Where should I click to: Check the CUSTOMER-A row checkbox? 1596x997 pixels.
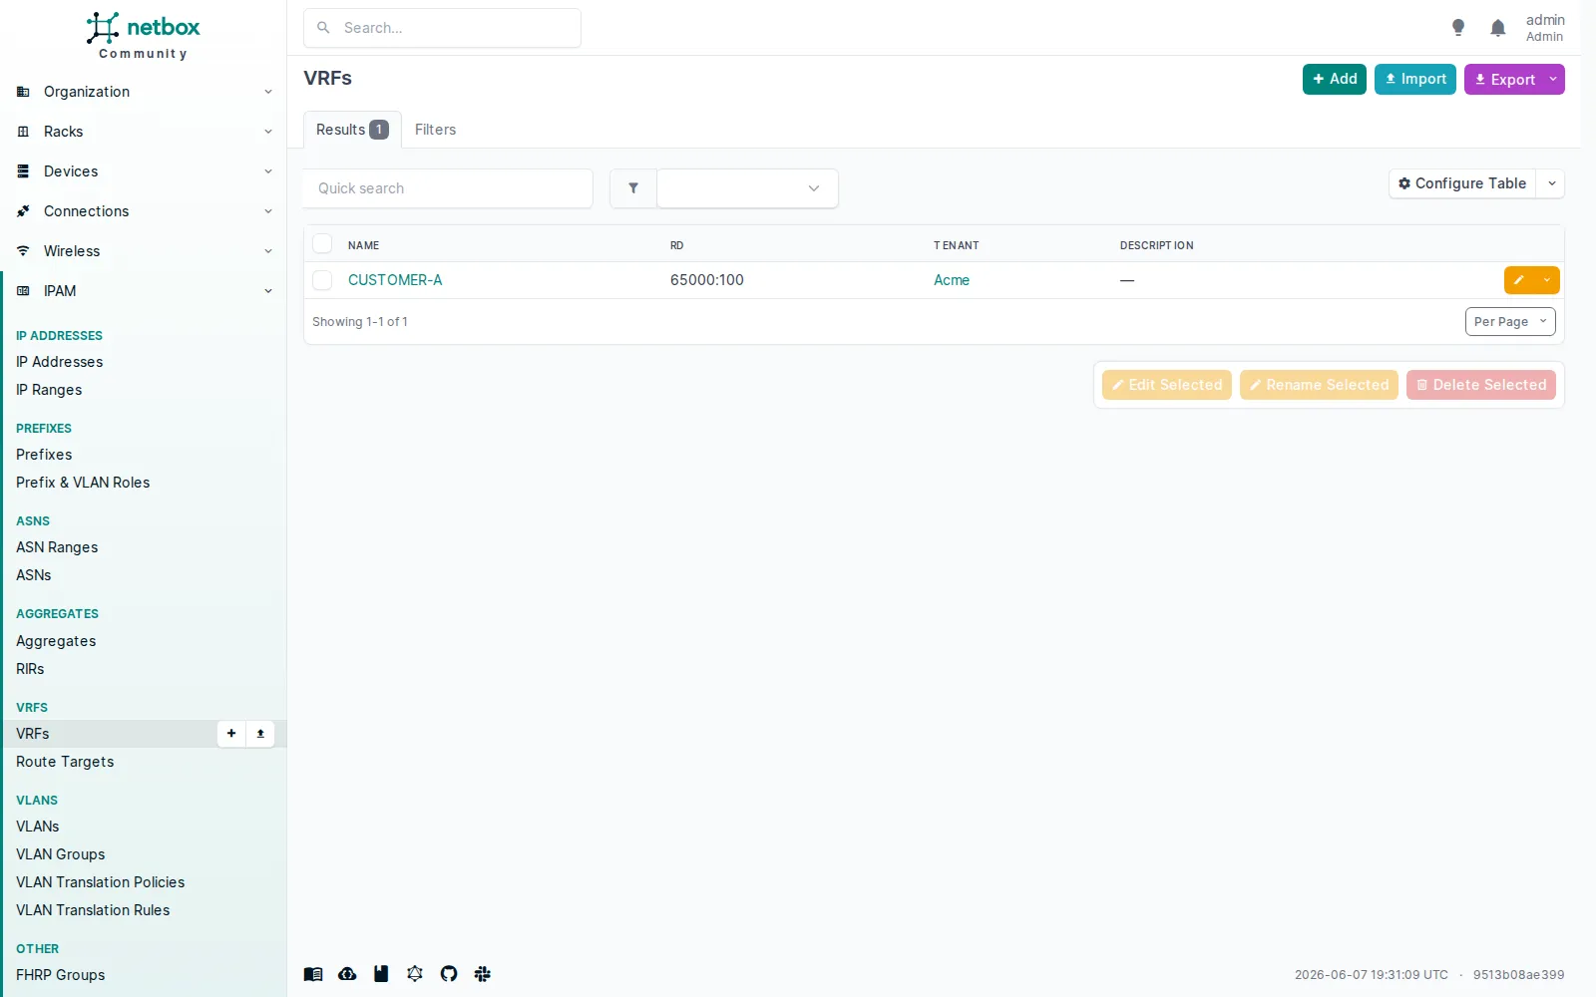coord(322,280)
